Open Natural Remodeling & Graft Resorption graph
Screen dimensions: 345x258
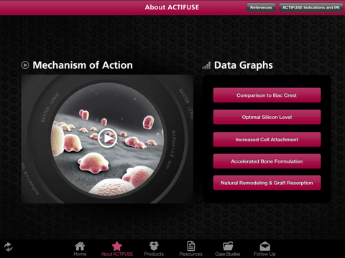click(x=267, y=183)
